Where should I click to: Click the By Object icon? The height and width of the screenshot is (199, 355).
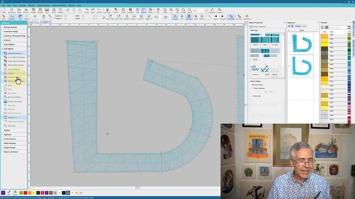click(x=231, y=17)
